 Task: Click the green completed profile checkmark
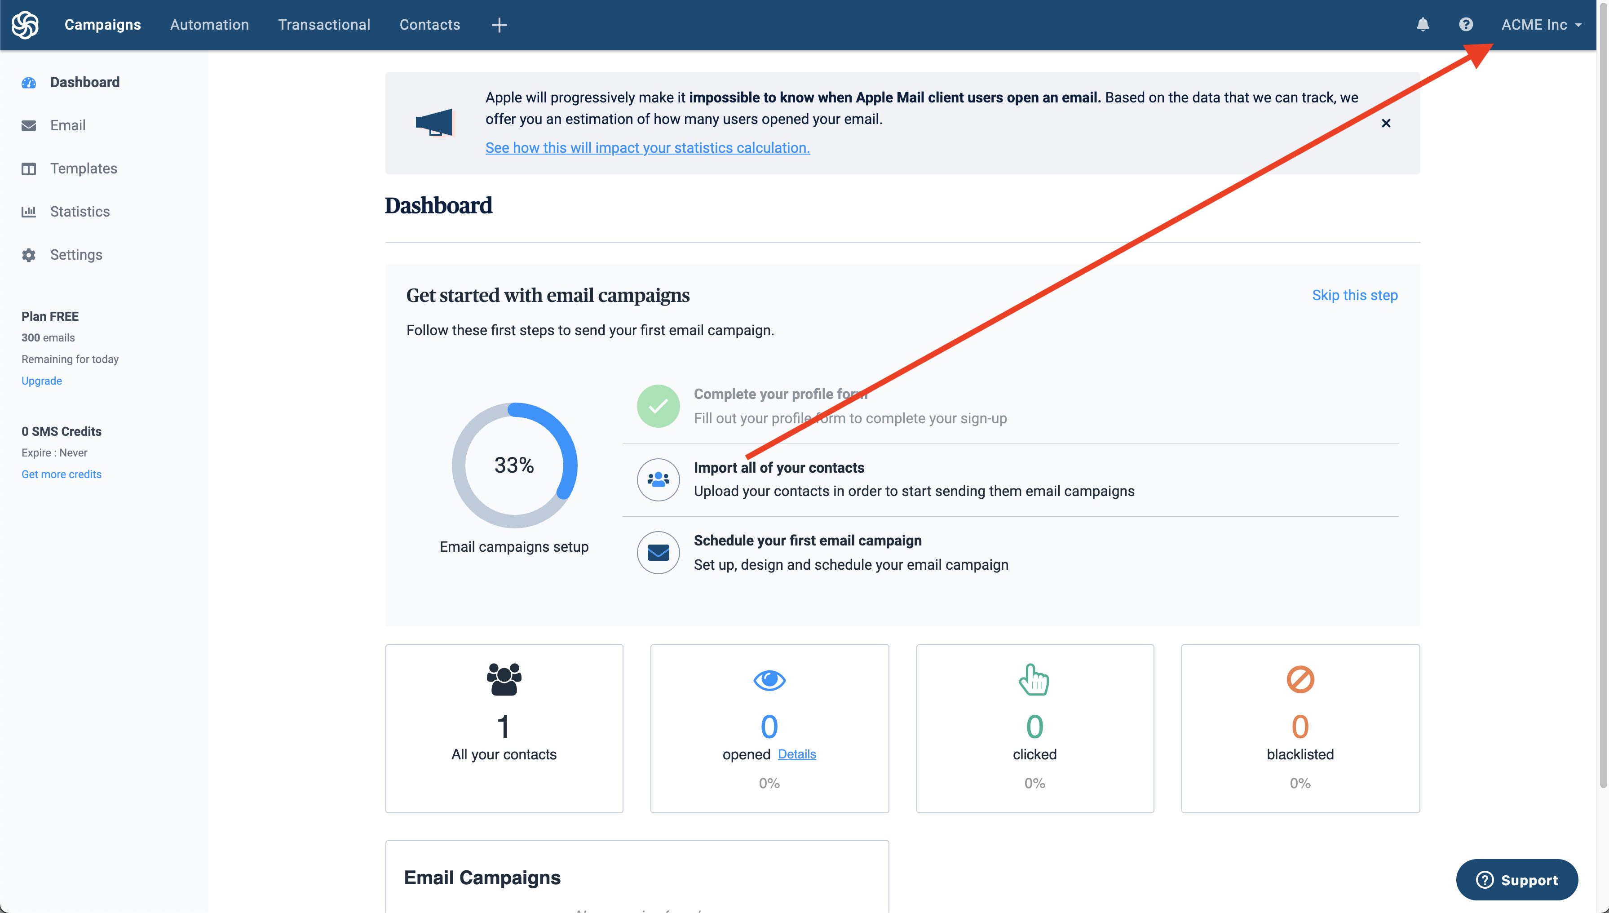click(x=658, y=406)
